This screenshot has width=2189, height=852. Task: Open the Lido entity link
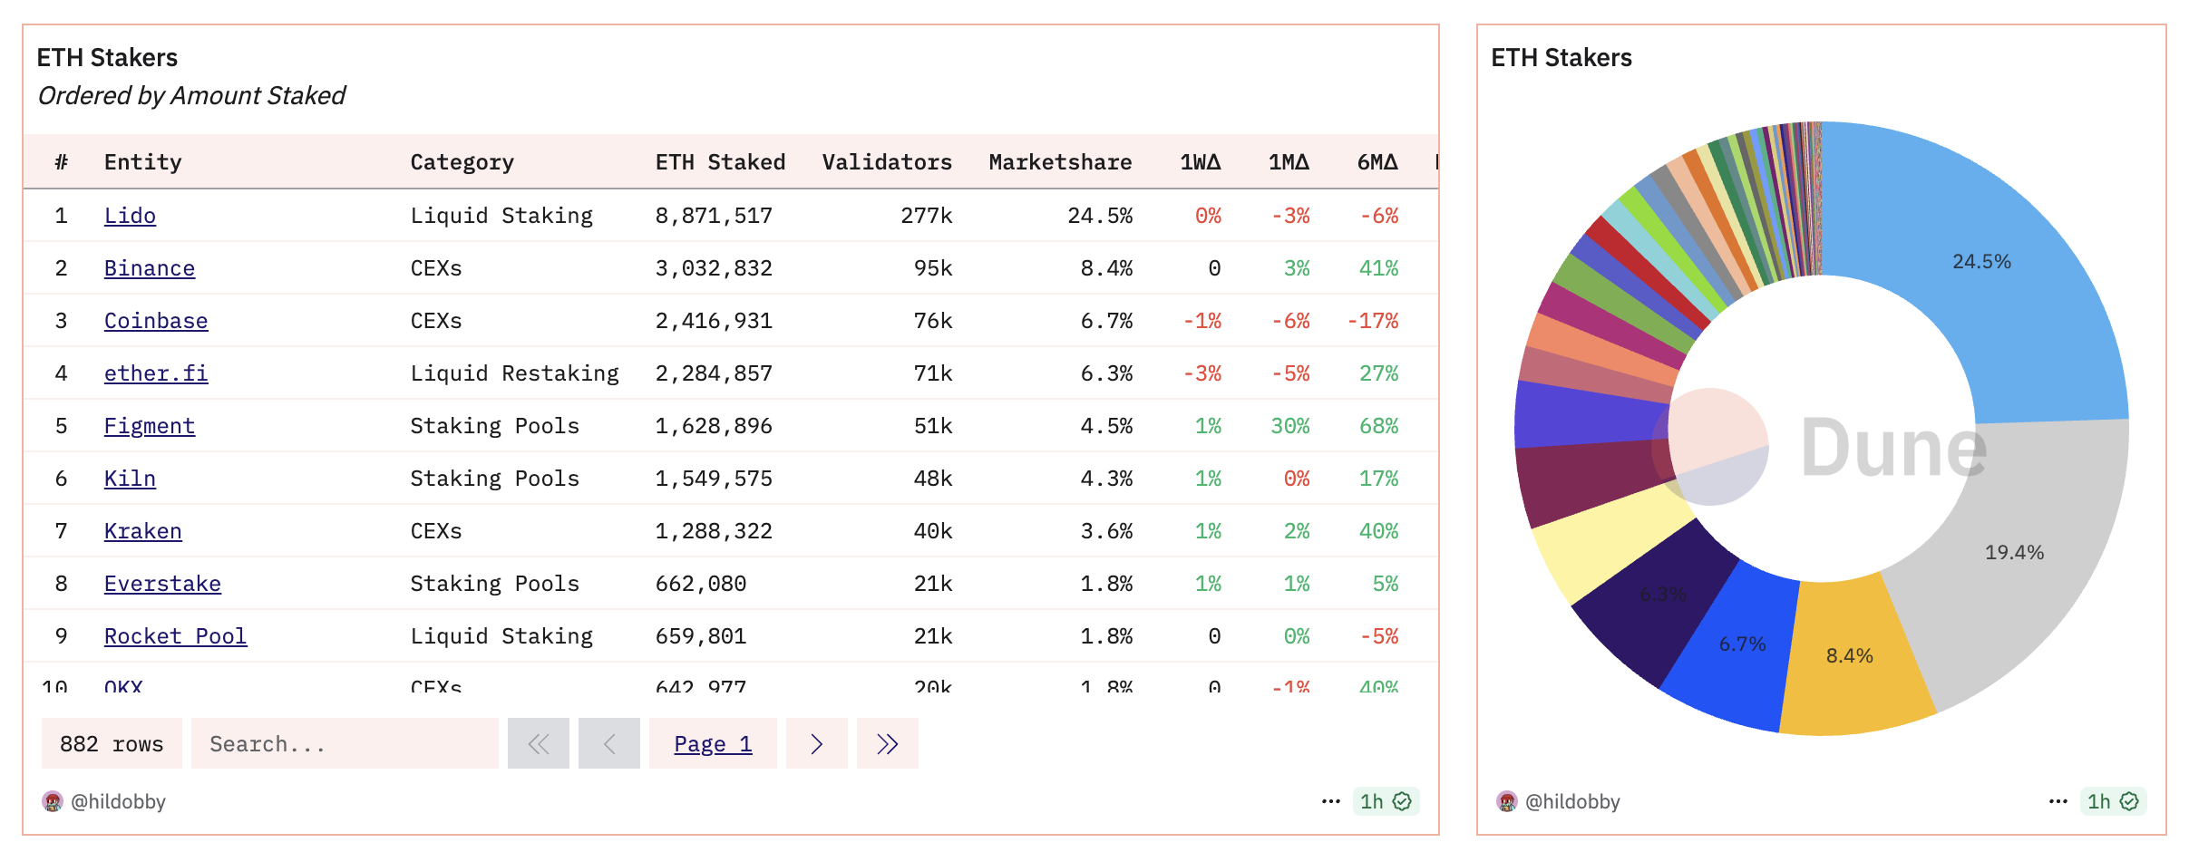(130, 215)
